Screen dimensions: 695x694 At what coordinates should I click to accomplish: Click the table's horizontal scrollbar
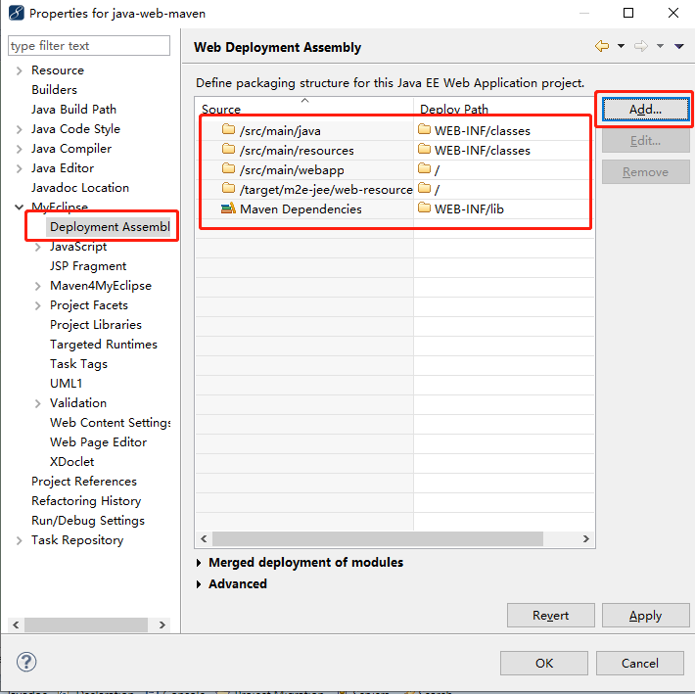377,538
